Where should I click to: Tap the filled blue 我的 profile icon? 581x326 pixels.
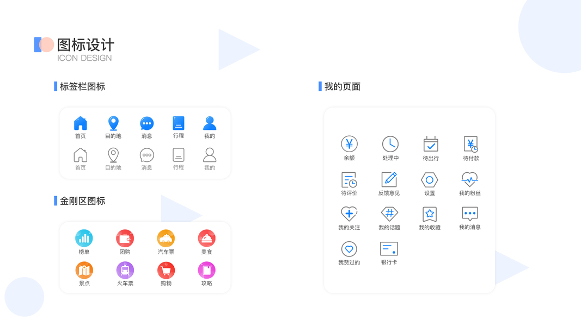pyautogui.click(x=210, y=123)
